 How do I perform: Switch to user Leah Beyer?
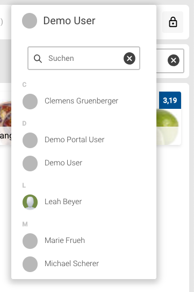[84, 202]
